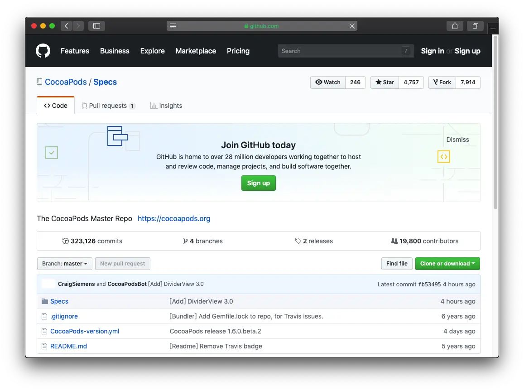Viewport: 524px width, 391px height.
Task: Click the README.md file icon
Action: point(44,346)
